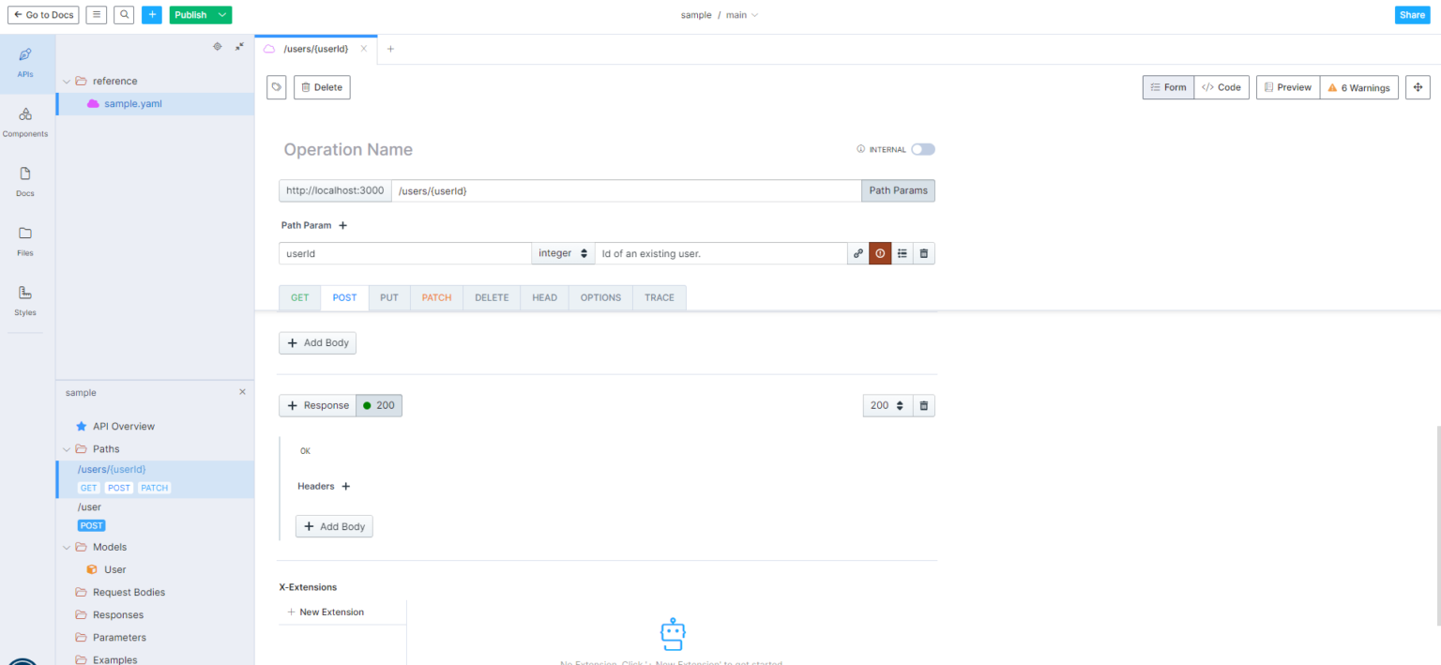Click the link icon on the userId parameter row

pyautogui.click(x=857, y=253)
